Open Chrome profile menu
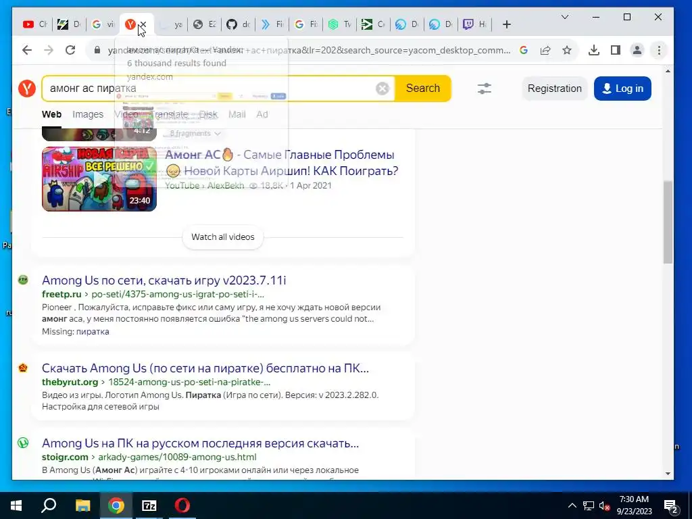 [x=637, y=50]
